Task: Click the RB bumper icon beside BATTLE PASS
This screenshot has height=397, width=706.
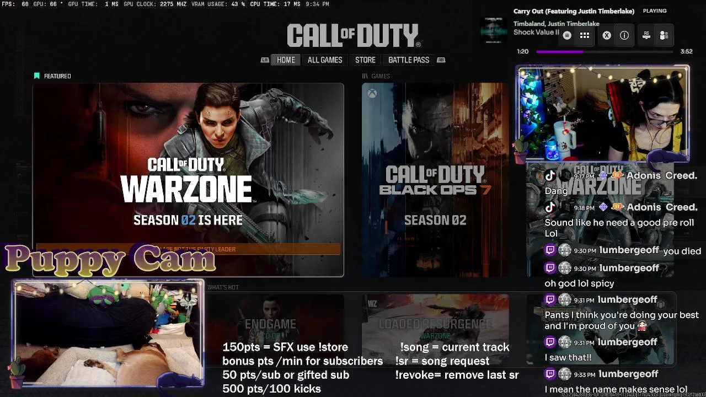Action: (x=441, y=60)
